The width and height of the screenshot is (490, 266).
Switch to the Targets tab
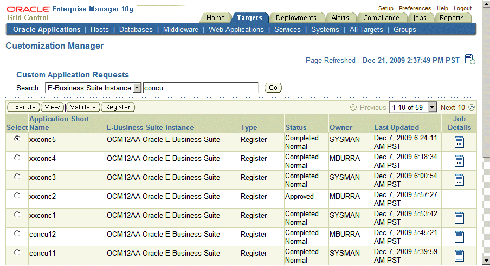click(249, 18)
